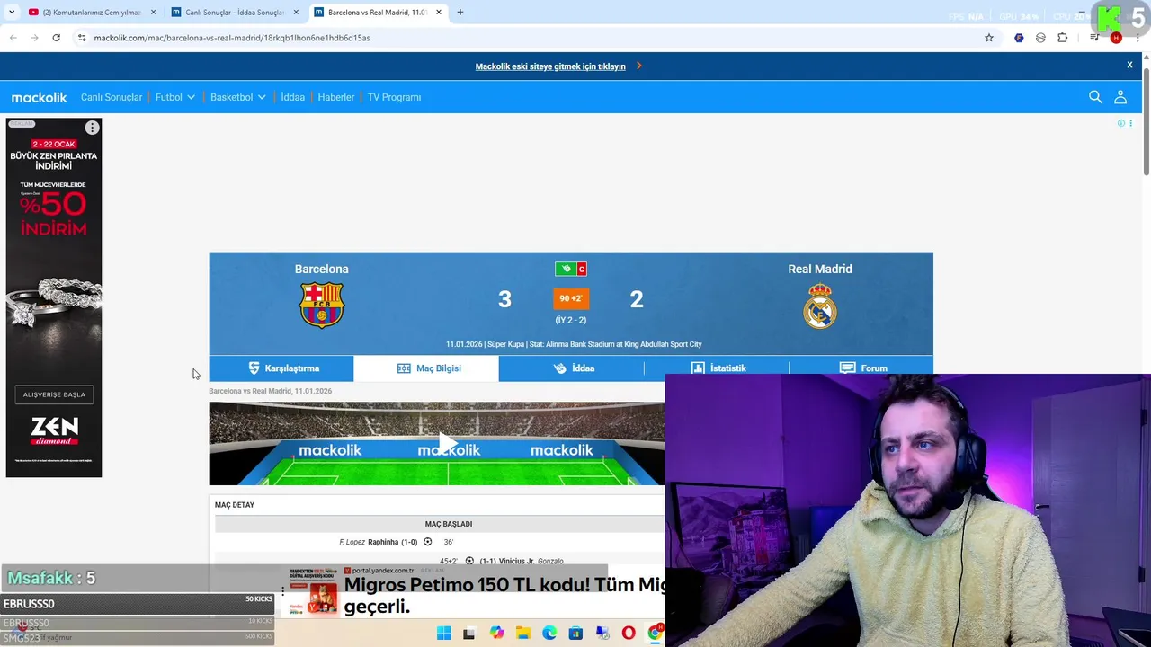Click the striped circle extension icon
Image resolution: width=1151 pixels, height=647 pixels.
(x=1040, y=38)
